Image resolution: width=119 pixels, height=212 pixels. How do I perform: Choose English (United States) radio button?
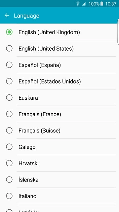click(9, 49)
